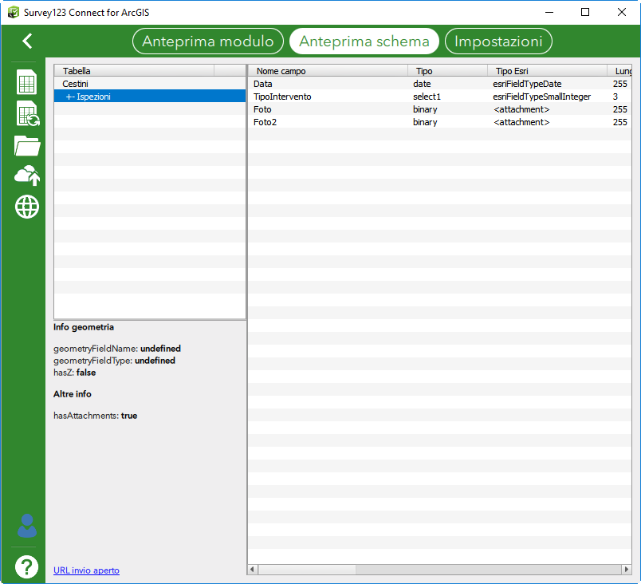Minimize the Survey123 Connect window
The width and height of the screenshot is (641, 584).
pos(549,12)
